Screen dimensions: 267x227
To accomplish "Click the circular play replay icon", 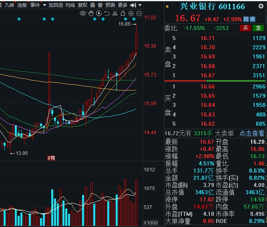I will [98, 13].
